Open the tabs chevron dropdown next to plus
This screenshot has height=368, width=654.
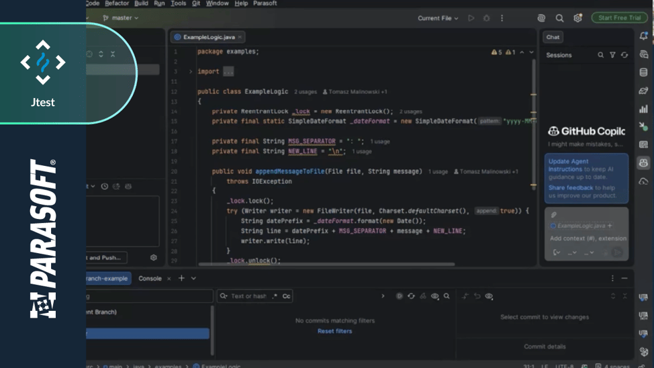coord(193,278)
